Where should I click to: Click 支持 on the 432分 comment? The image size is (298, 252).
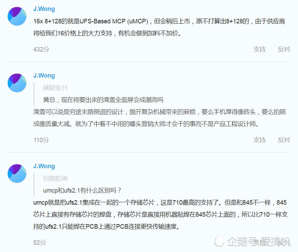[260, 49]
